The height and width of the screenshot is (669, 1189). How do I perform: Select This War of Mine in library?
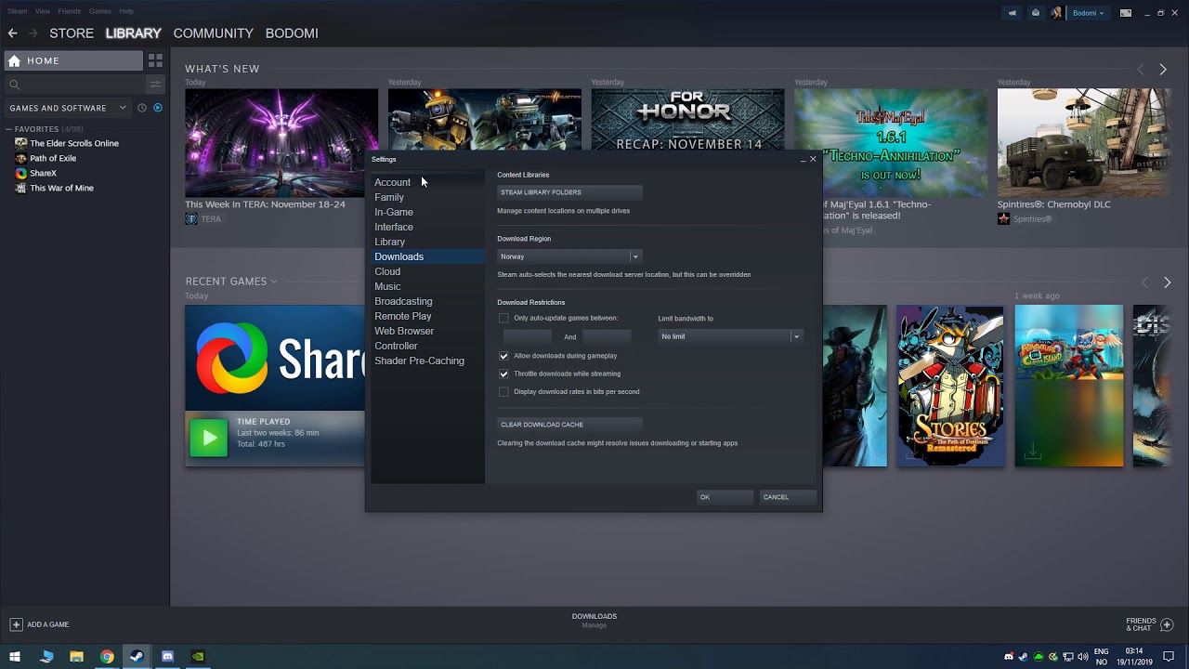pyautogui.click(x=61, y=188)
